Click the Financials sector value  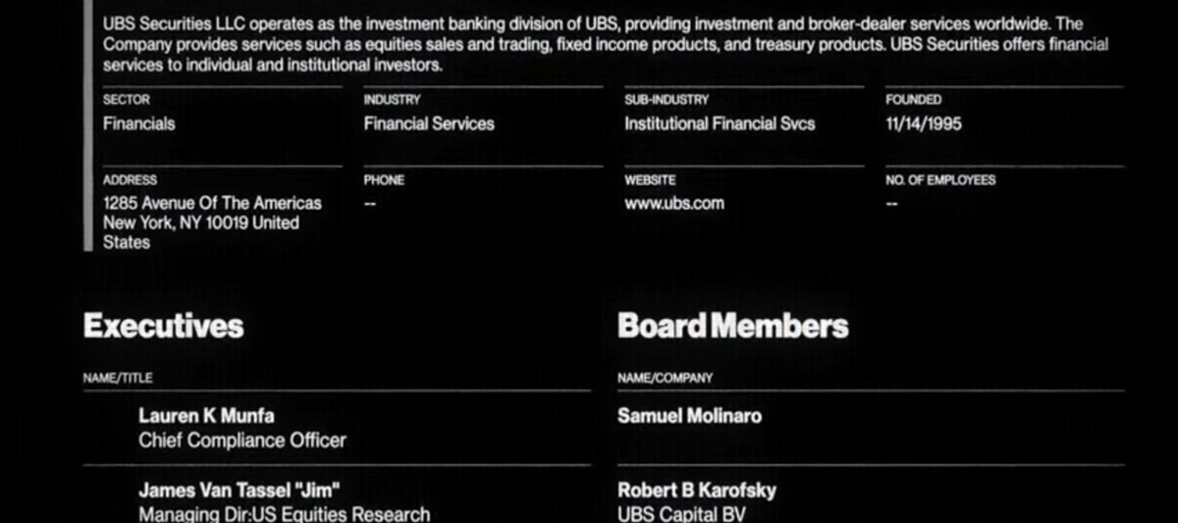pos(138,124)
